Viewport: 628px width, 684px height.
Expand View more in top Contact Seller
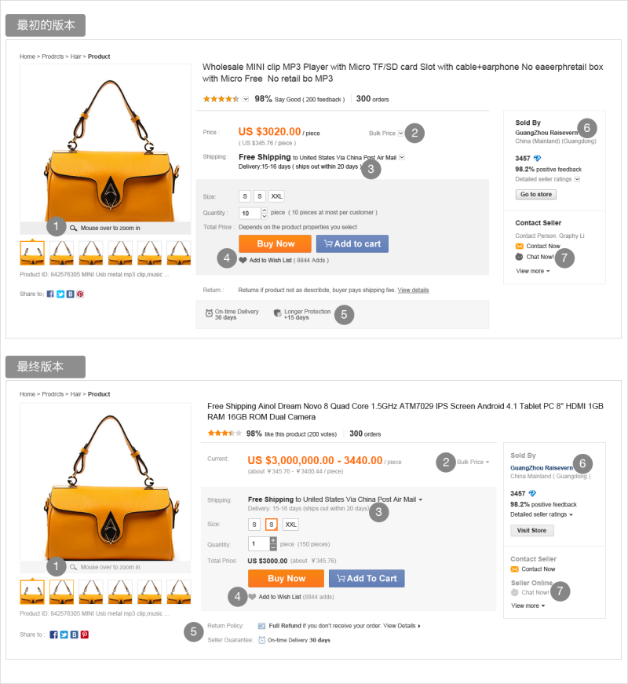click(x=532, y=271)
